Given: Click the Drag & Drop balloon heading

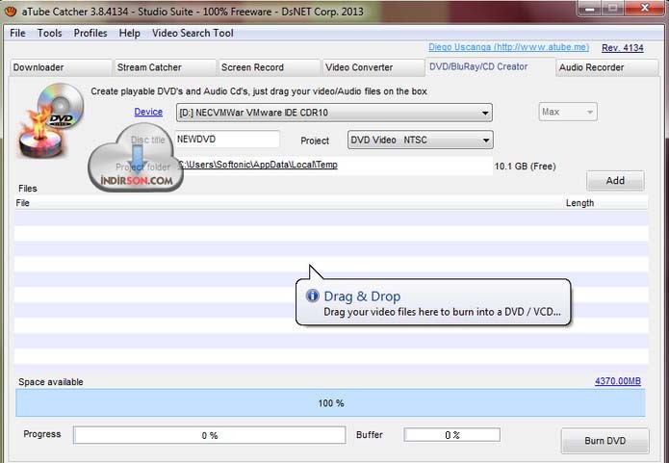Looking at the screenshot, I should tap(362, 296).
